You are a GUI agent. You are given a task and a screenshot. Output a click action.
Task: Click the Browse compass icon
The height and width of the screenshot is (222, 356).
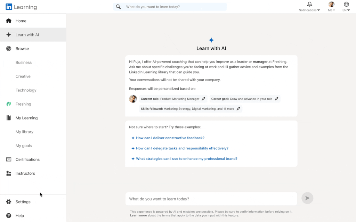9,49
